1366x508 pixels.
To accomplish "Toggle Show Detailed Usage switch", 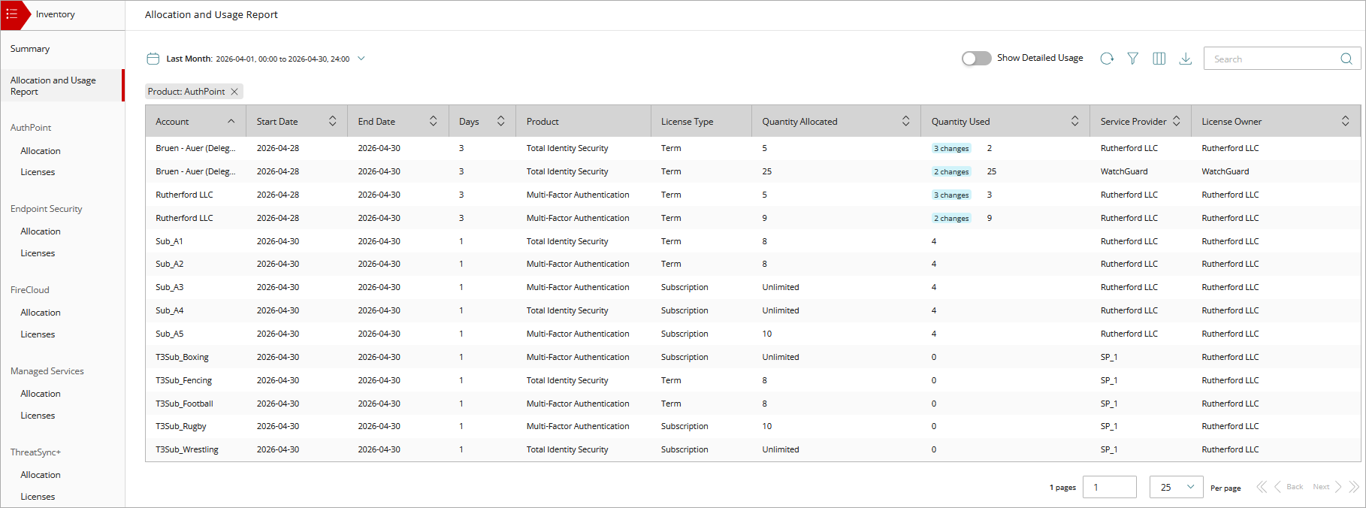I will click(x=977, y=59).
